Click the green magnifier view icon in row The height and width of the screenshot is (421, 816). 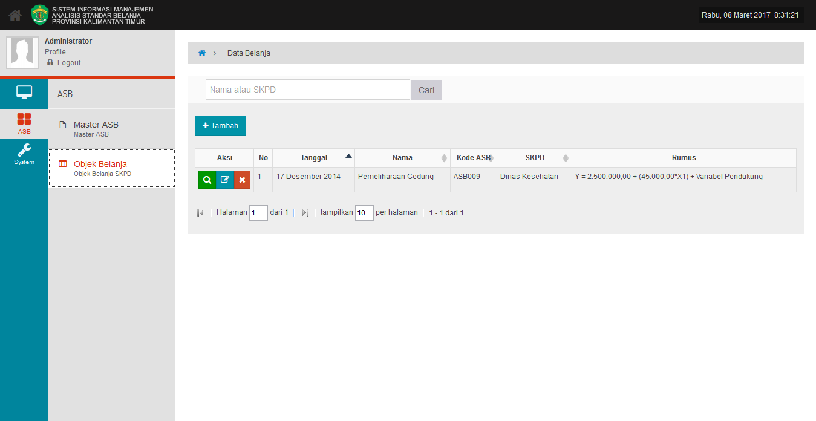tap(207, 180)
